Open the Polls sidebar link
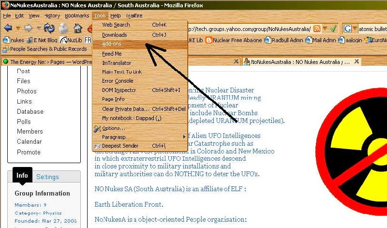 [24, 122]
